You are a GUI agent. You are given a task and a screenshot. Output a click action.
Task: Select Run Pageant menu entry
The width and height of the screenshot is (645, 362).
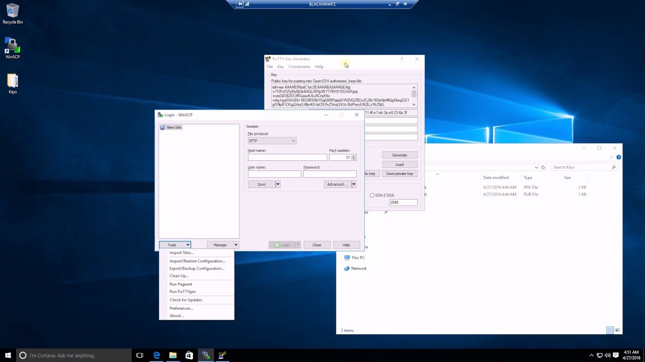197,284
